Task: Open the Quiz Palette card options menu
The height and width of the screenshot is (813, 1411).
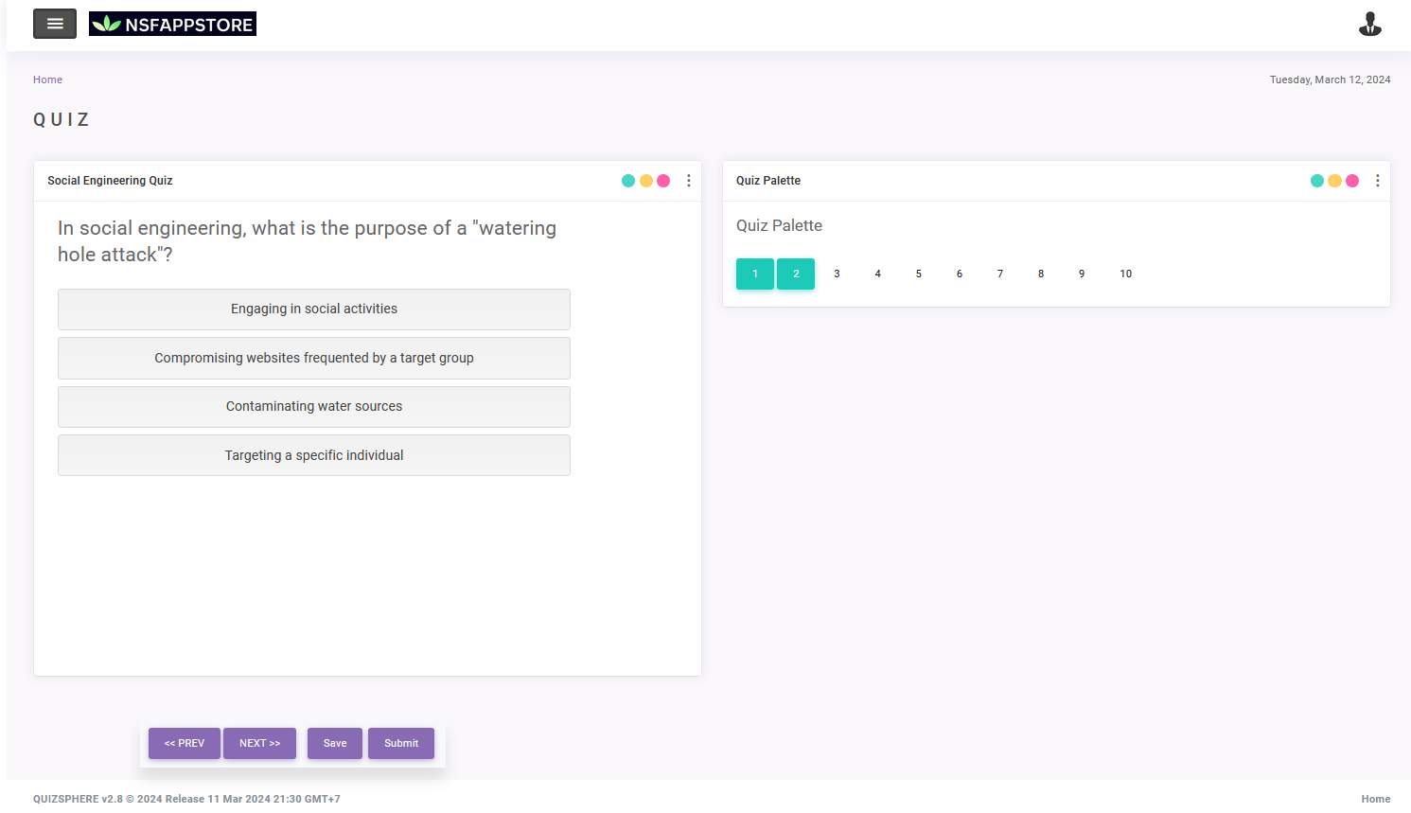Action: click(x=1378, y=181)
